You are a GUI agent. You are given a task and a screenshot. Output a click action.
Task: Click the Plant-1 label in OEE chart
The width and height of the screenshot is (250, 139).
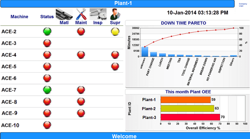149,100
